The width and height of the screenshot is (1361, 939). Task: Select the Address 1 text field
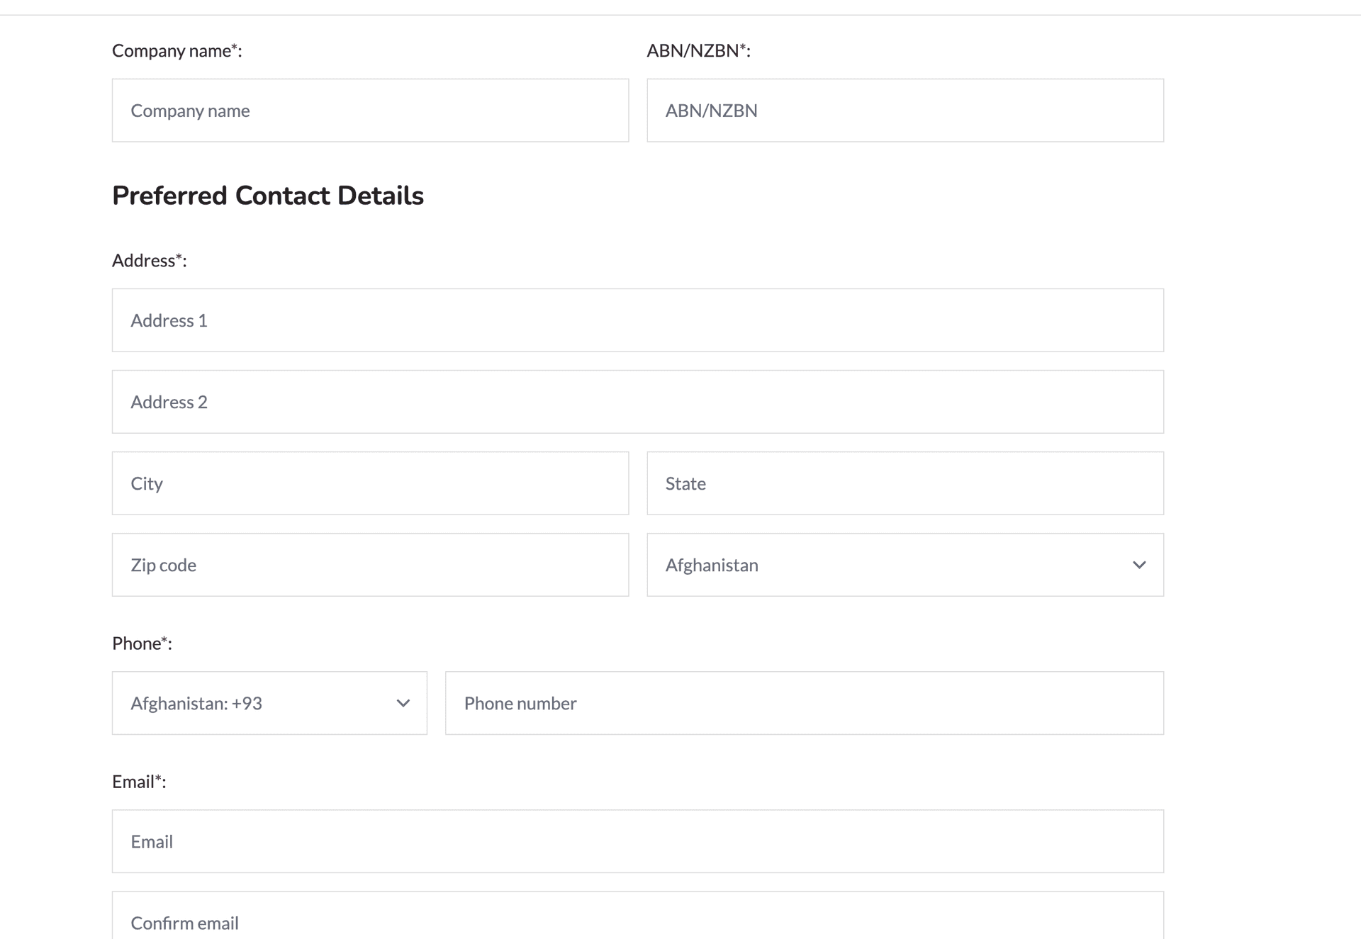(637, 320)
